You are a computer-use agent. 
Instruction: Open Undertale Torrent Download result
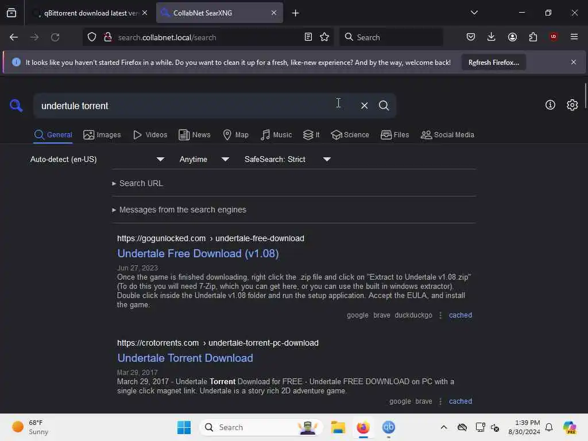(x=185, y=358)
